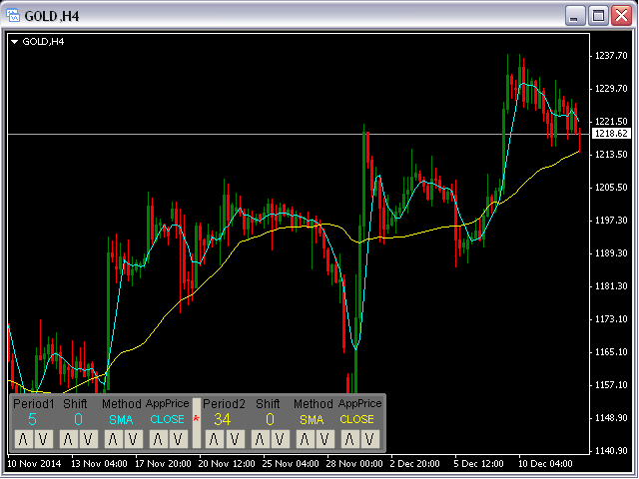Increase Period1 with its up arrow

tap(23, 438)
